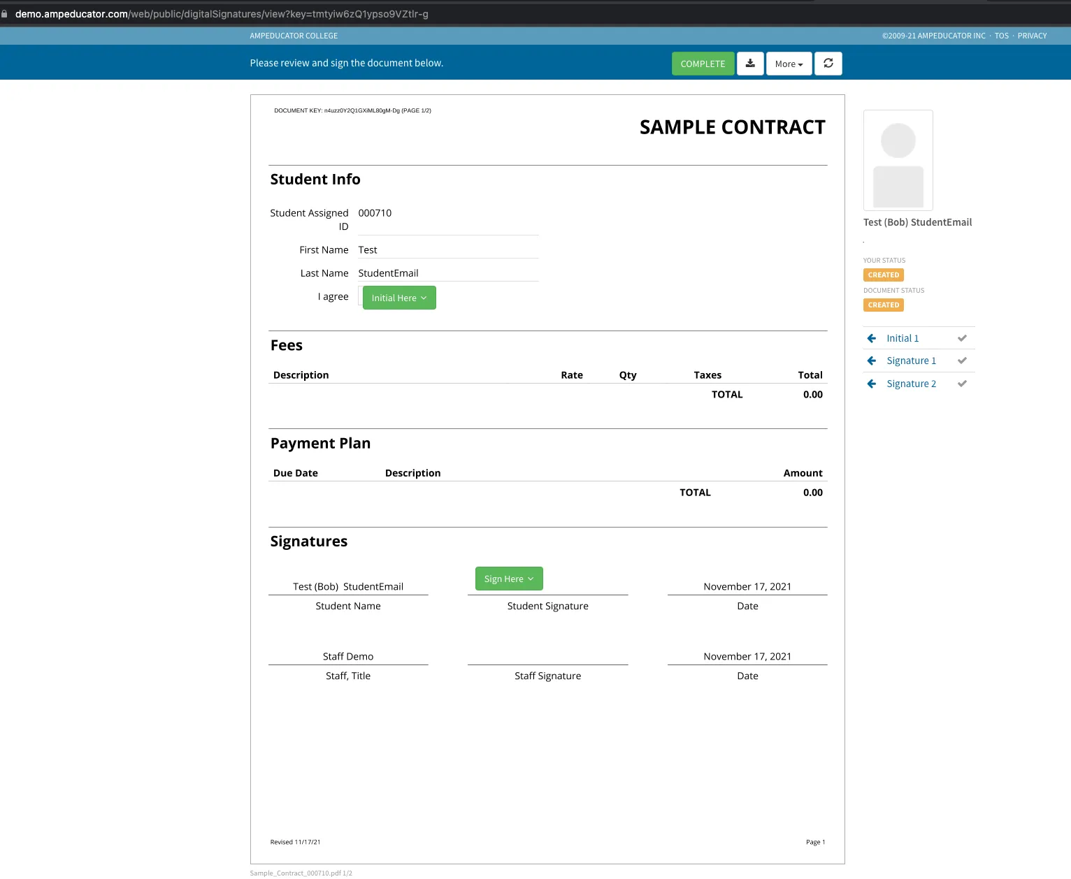
Task: Click the checkmark next to Initial 1
Action: pos(962,338)
